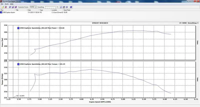
Task: Click the '4.25' tick on the RPM axis
Action: [x=92, y=99]
